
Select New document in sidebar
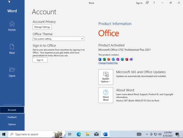tap(12, 49)
